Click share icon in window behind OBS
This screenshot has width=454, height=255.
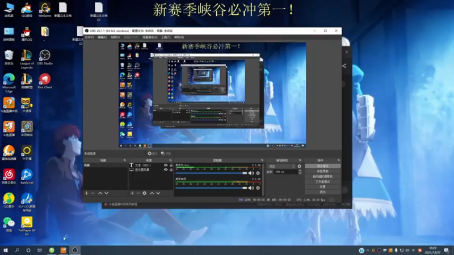click(344, 66)
